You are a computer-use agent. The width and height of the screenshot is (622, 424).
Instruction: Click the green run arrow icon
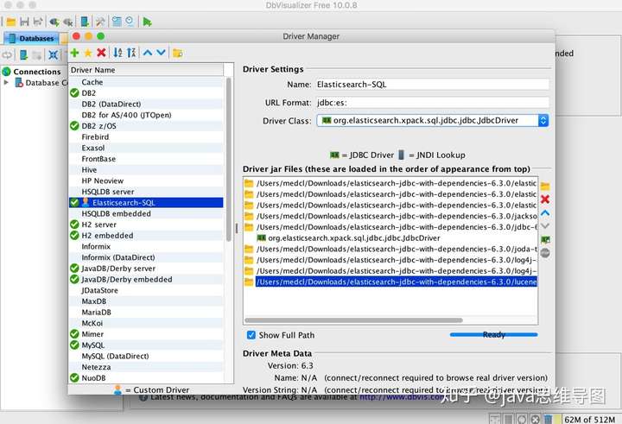click(147, 22)
